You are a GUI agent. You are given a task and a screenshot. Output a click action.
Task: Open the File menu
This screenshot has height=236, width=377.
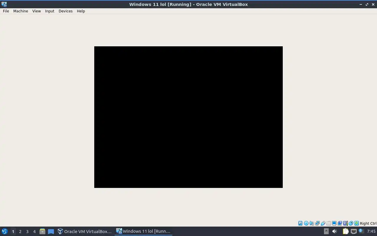(x=6, y=11)
